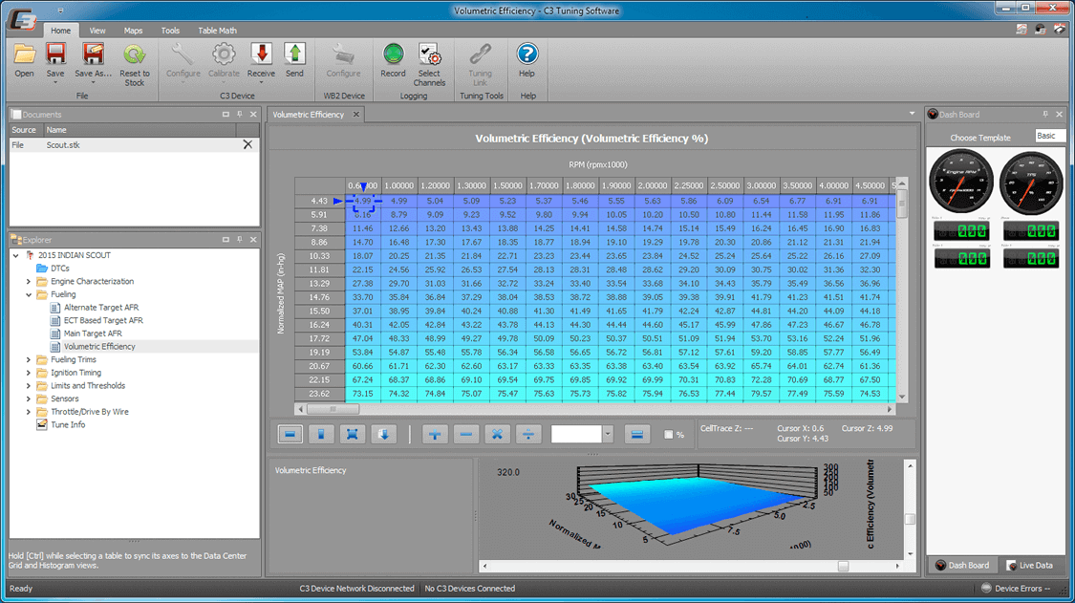Open the Home ribbon tab
Viewport: 1075px width, 603px height.
(x=60, y=31)
